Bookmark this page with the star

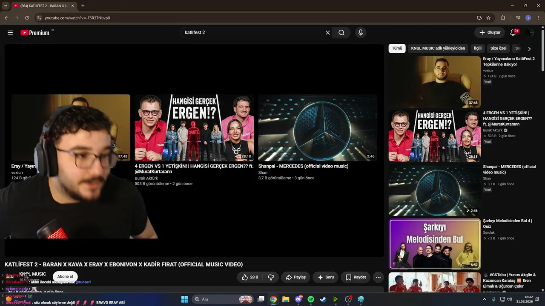pyautogui.click(x=488, y=18)
